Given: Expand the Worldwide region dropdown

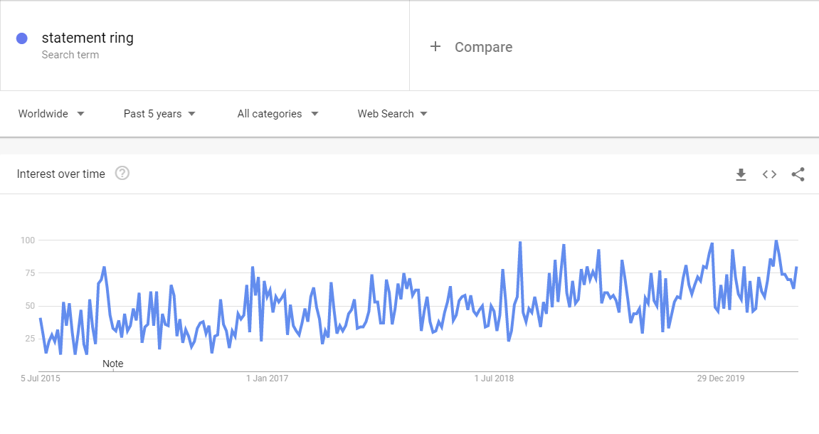Looking at the screenshot, I should pos(51,114).
